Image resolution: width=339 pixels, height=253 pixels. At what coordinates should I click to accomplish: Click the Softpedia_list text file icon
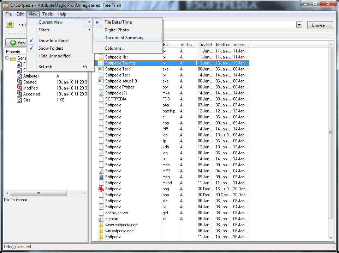(x=101, y=57)
